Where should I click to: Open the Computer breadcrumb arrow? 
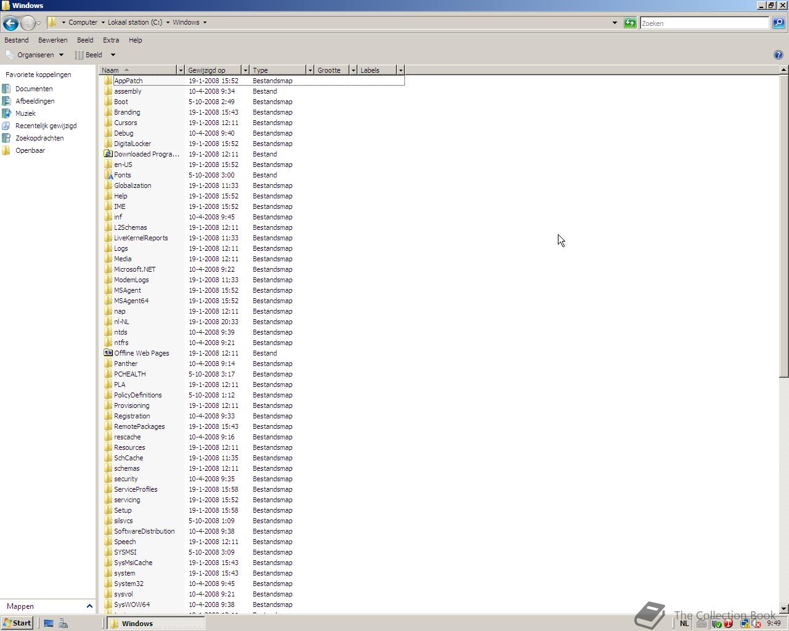(103, 23)
